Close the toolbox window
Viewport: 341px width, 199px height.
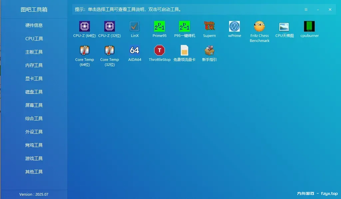coord(330,10)
